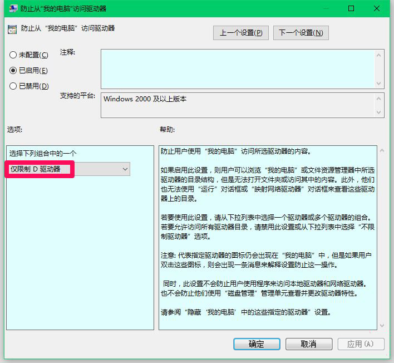Click the down arrow of the 帮助 scrollbar
Image resolution: width=394 pixels, height=363 pixels.
[382, 325]
